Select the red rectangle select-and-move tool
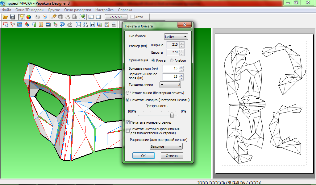 point(6,25)
